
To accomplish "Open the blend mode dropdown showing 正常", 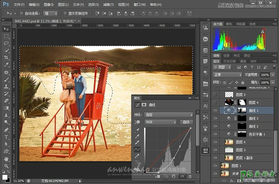I will coord(227,75).
